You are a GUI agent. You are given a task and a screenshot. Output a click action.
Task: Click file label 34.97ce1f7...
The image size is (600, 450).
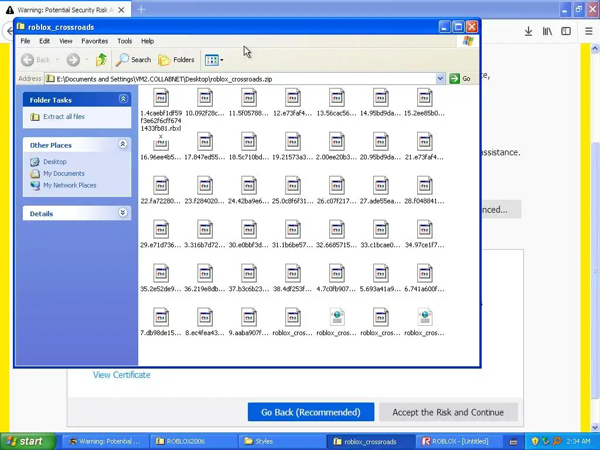coord(424,245)
